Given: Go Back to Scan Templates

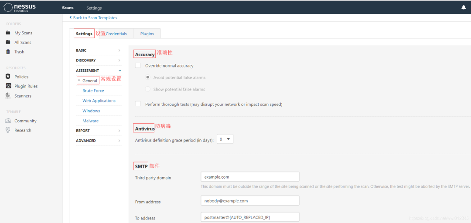Looking at the screenshot, I should point(95,18).
